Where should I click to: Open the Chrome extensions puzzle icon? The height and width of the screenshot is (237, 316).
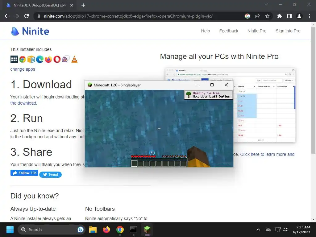280,16
